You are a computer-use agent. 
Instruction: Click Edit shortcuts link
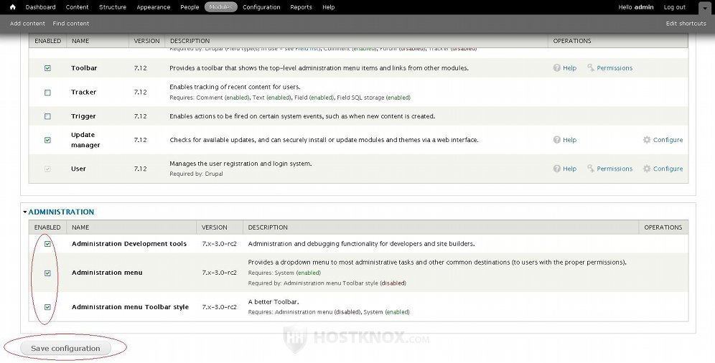(x=686, y=23)
